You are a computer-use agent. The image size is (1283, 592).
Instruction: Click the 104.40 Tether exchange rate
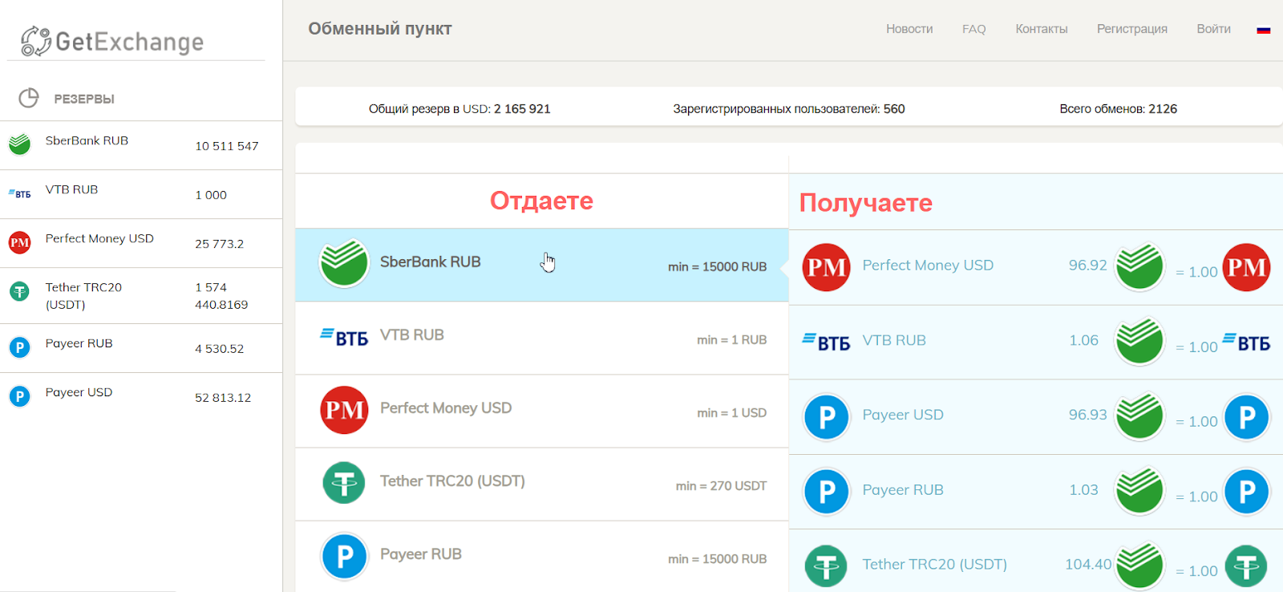(1088, 565)
